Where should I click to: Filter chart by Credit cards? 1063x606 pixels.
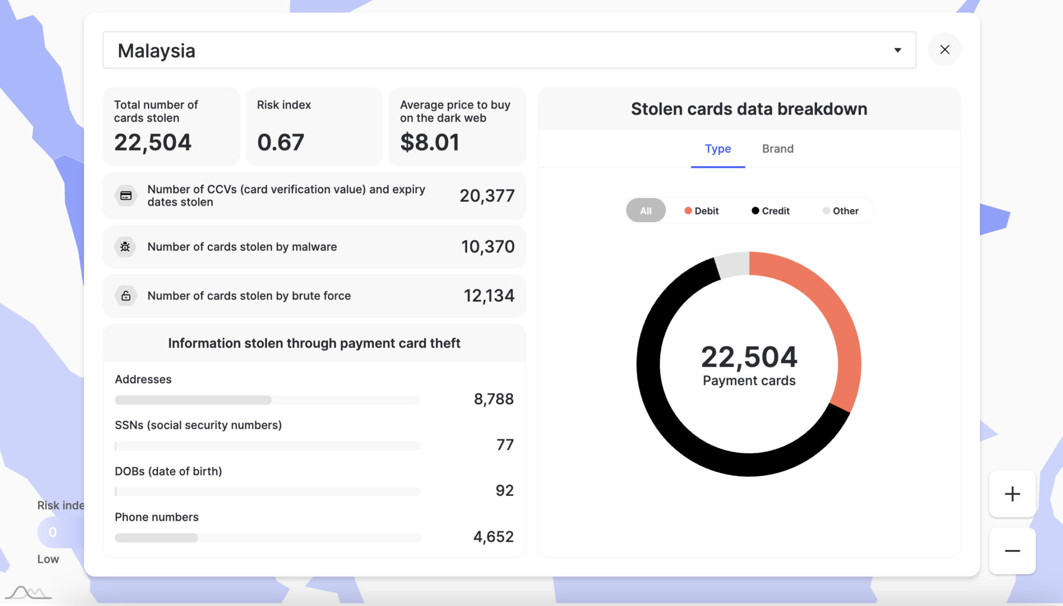tap(770, 211)
